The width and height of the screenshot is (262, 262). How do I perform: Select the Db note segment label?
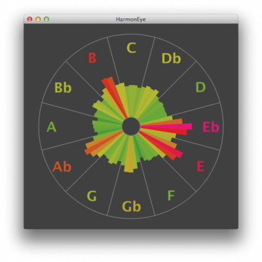coord(172,58)
